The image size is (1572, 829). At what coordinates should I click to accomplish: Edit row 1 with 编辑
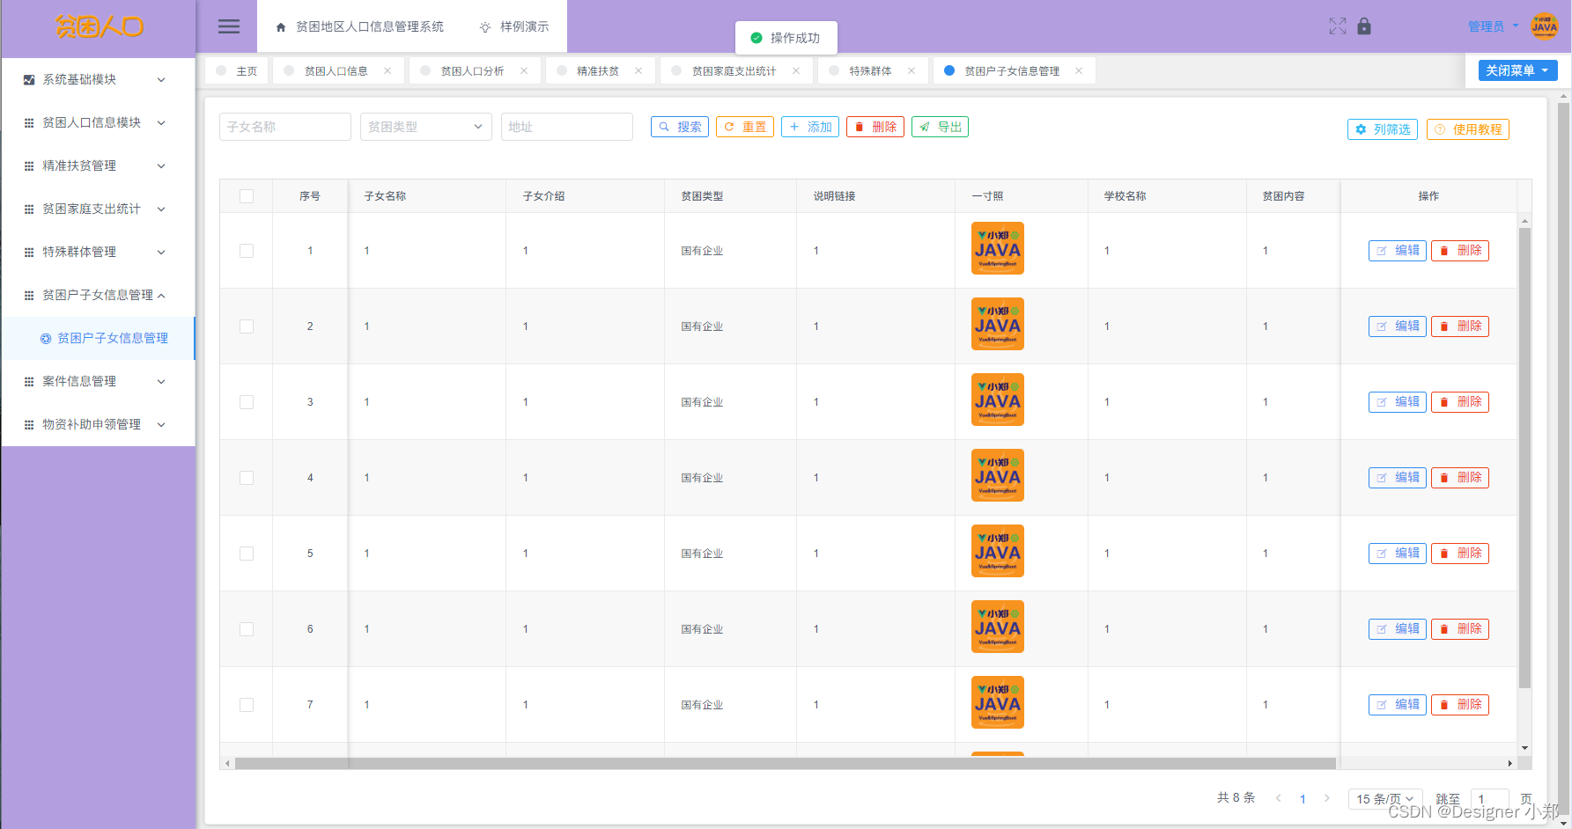pos(1398,251)
